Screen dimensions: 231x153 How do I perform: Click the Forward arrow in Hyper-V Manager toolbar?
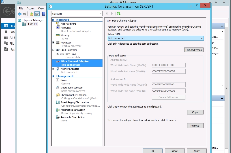[x=25, y=14]
